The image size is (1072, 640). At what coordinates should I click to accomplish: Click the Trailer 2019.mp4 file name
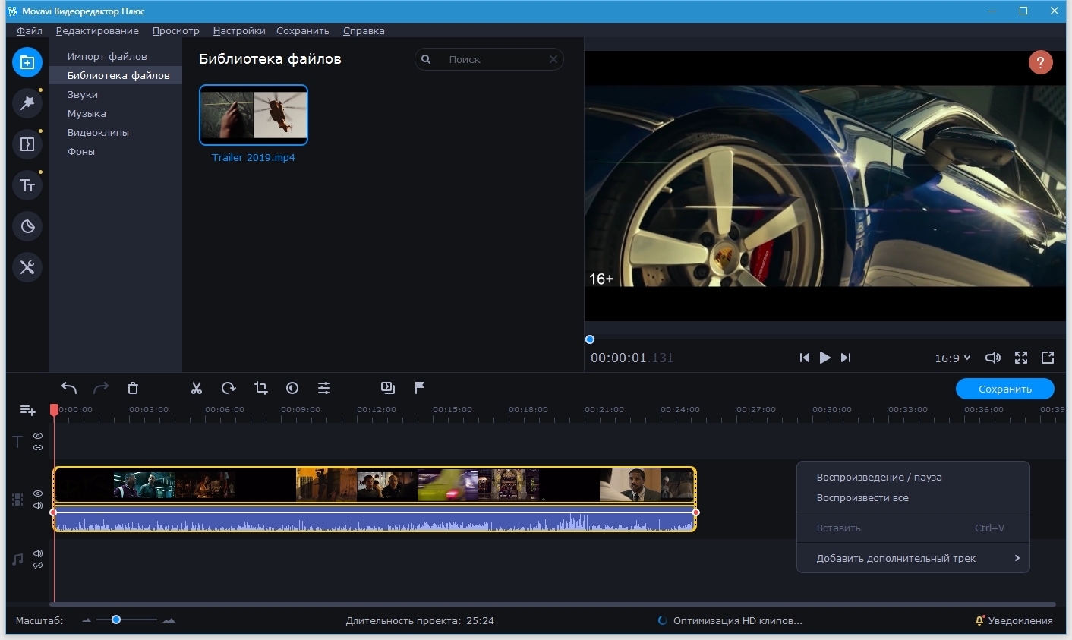254,157
